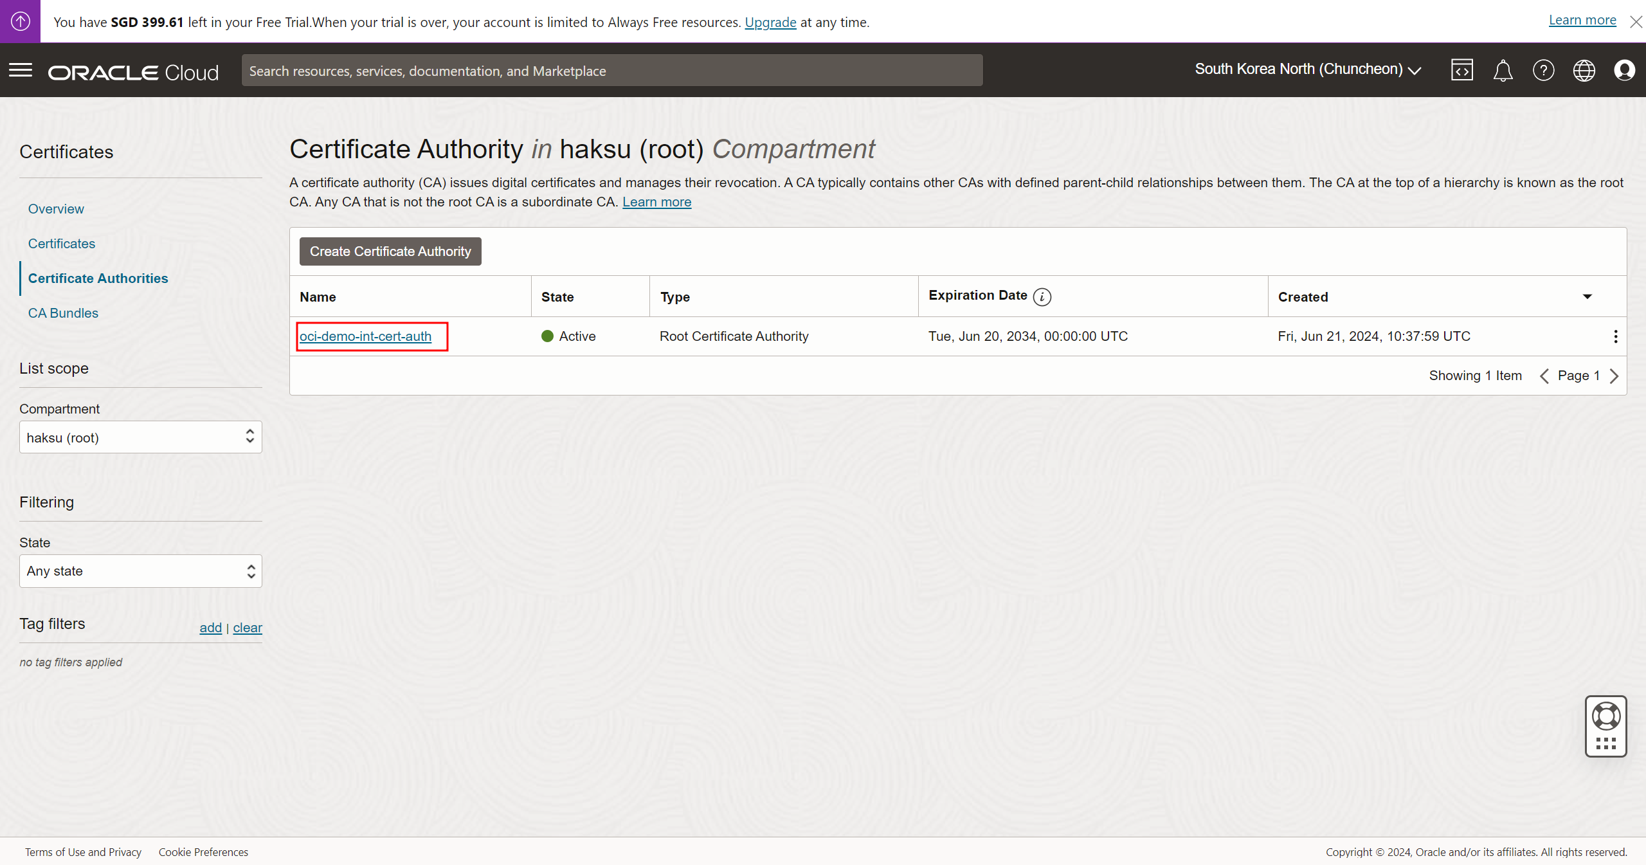Screen dimensions: 1646x865
Task: Click the notifications bell icon
Action: pyautogui.click(x=1503, y=70)
